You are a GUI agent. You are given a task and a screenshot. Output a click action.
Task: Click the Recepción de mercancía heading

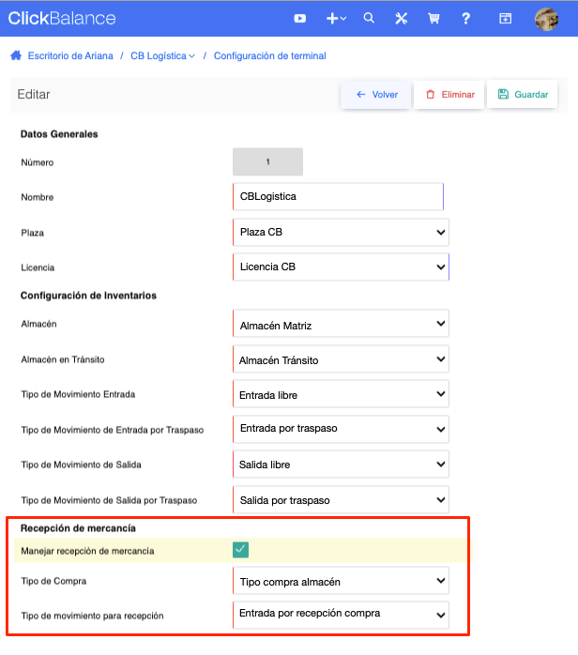coord(78,528)
